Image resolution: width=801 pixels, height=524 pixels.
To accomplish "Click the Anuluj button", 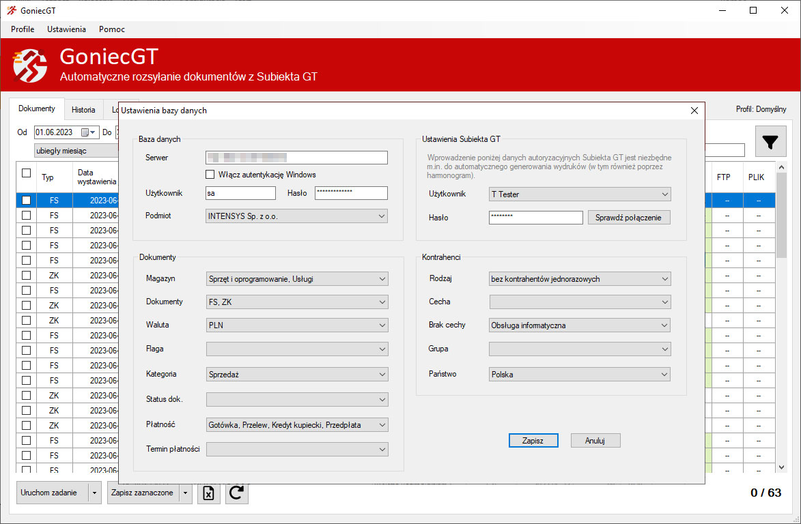I will pyautogui.click(x=595, y=440).
